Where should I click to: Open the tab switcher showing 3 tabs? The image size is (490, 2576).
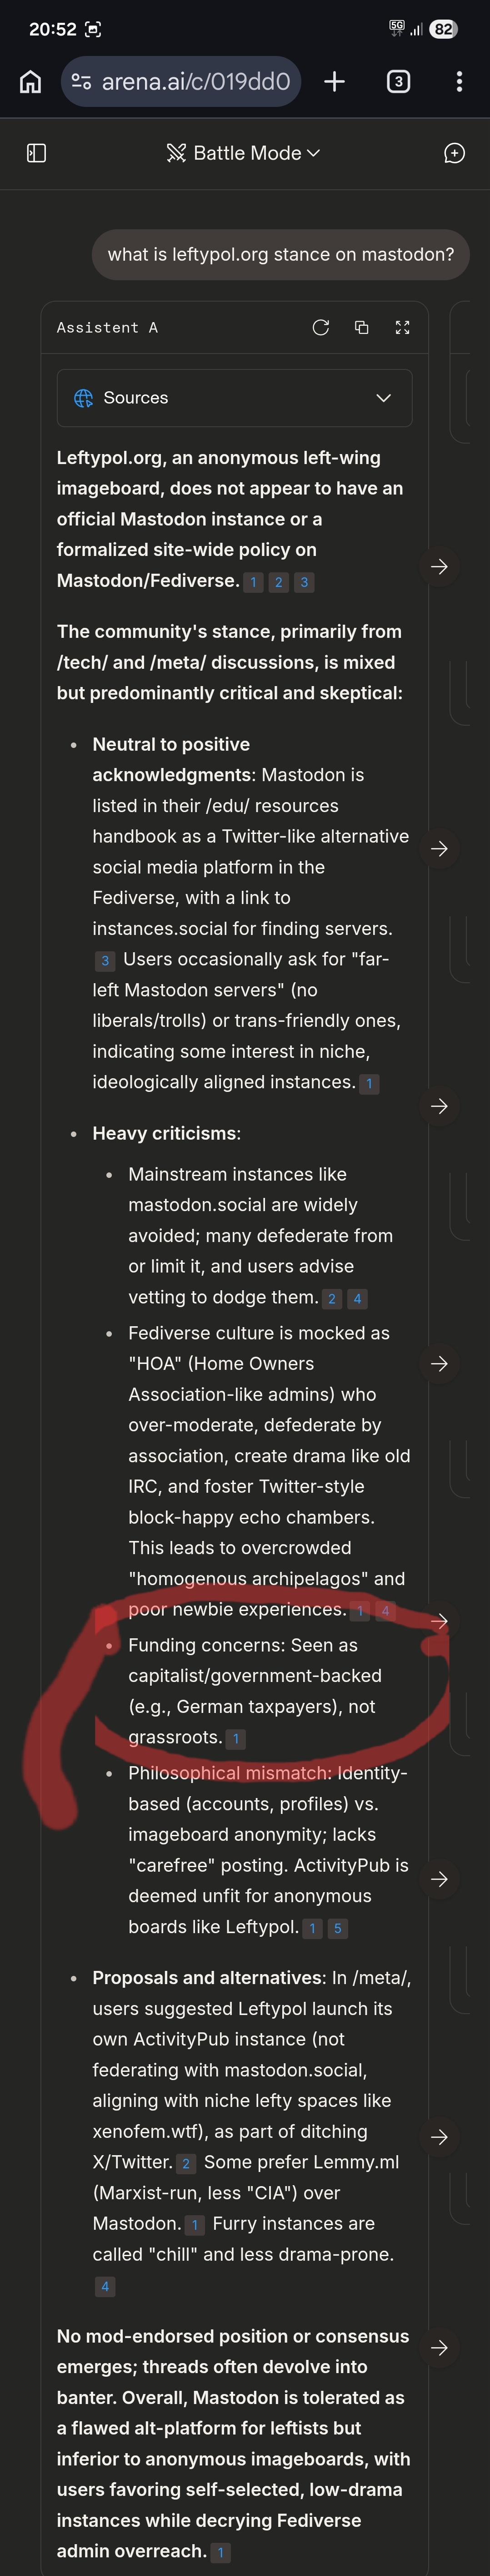point(398,82)
